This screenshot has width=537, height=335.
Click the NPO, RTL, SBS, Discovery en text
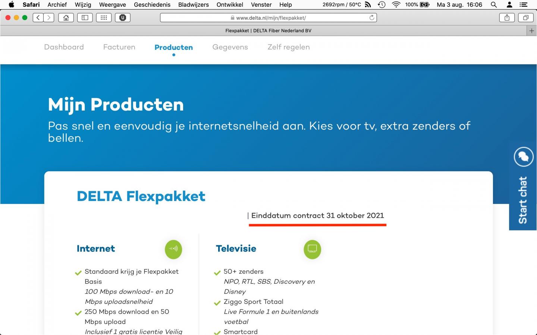point(269,281)
